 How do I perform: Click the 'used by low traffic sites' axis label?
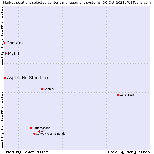tap(2, 120)
